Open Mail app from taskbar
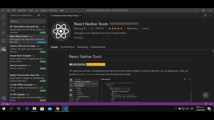The height and width of the screenshot is (120, 214). (x=50, y=109)
